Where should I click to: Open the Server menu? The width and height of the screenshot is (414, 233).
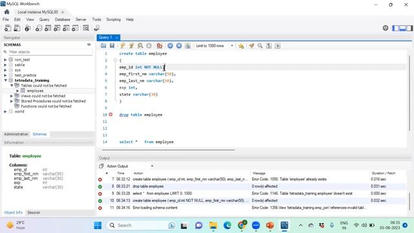click(81, 19)
